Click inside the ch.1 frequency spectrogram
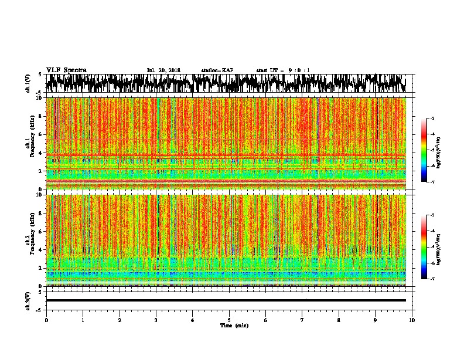464x359 pixels. [226, 143]
